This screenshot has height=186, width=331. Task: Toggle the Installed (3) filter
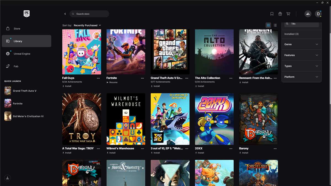[301, 34]
